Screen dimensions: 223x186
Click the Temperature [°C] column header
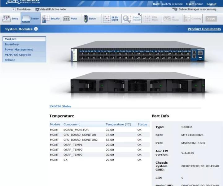[118, 124]
